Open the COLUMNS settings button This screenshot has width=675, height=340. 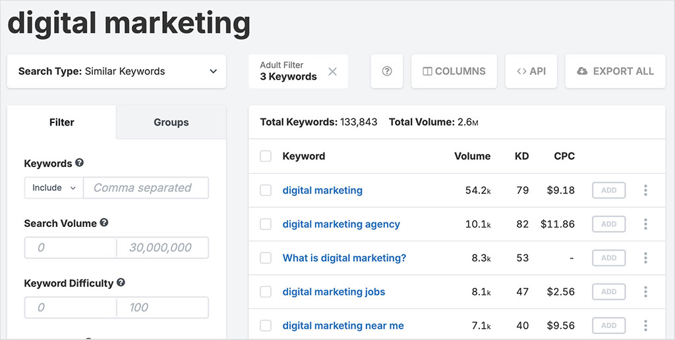454,71
